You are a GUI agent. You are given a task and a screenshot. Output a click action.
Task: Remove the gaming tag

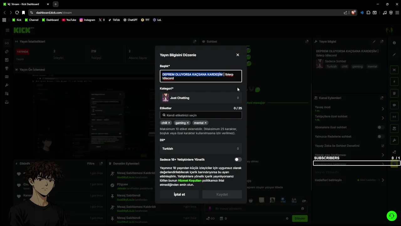[188, 123]
